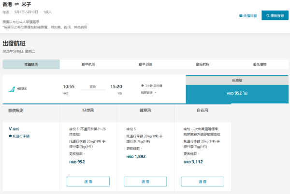This screenshot has width=290, height=194.
Task: Click the 重新搜尋 search button
Action: tap(275, 15)
